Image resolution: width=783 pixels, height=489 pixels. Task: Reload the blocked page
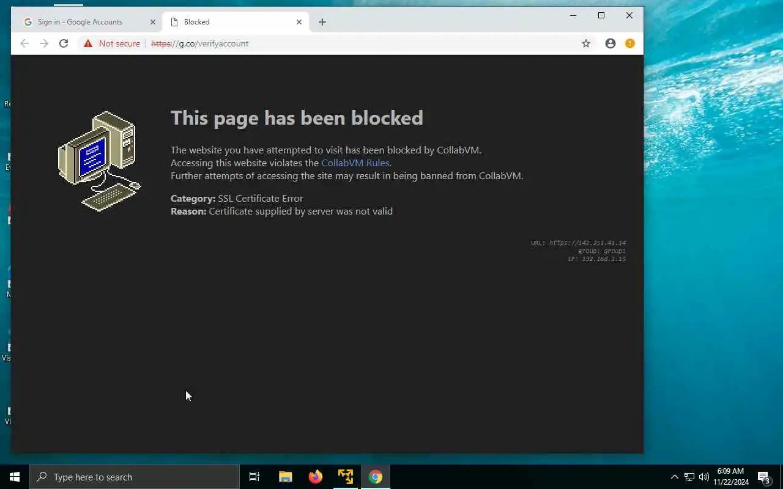tap(64, 43)
